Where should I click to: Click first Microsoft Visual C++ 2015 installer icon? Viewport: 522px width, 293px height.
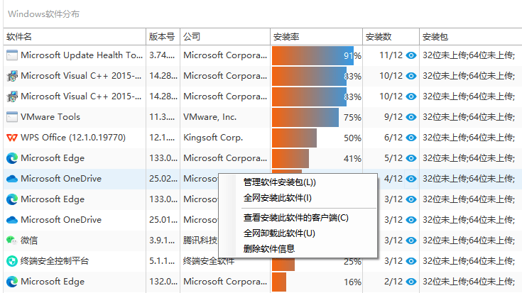click(x=12, y=76)
